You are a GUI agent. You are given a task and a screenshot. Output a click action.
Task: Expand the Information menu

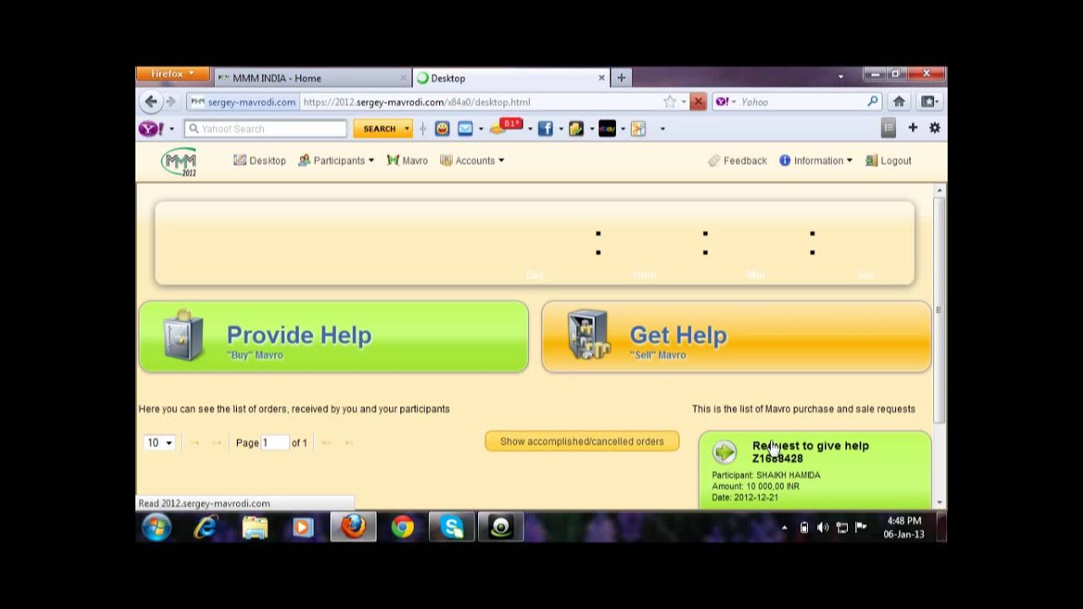pyautogui.click(x=816, y=161)
